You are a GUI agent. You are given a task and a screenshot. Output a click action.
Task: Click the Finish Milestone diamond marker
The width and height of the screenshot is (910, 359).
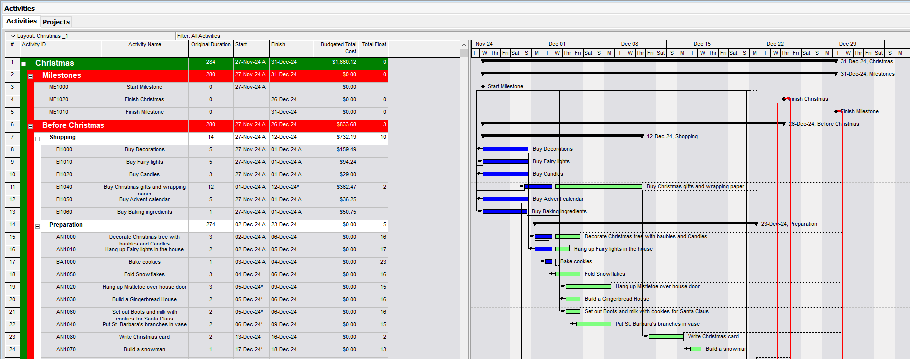coord(836,112)
